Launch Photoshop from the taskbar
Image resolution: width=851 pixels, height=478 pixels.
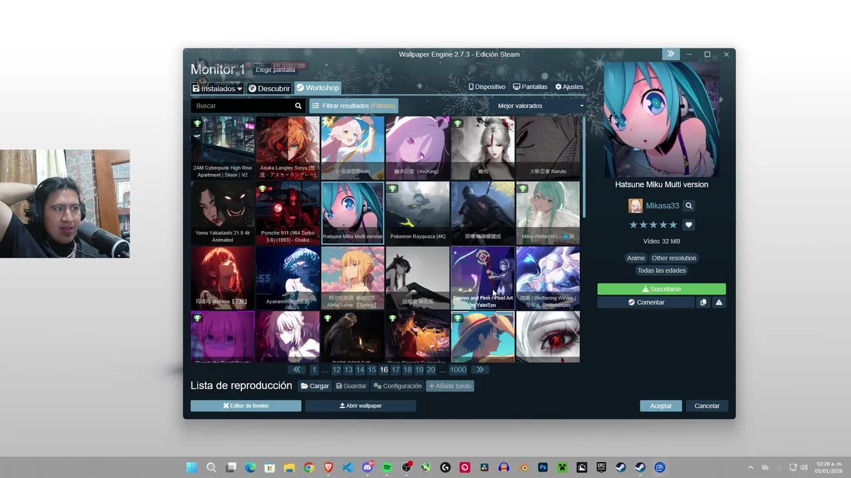pos(543,467)
